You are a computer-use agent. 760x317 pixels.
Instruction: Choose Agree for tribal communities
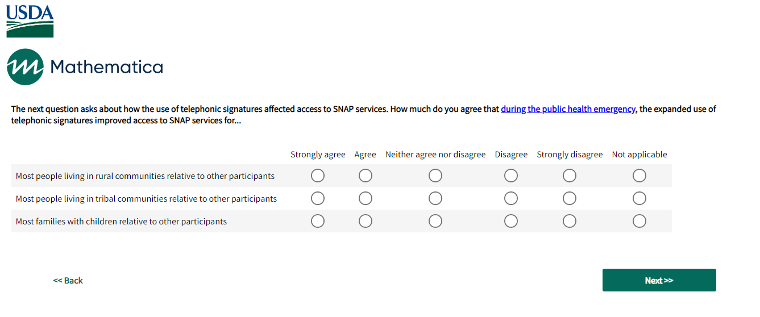366,199
